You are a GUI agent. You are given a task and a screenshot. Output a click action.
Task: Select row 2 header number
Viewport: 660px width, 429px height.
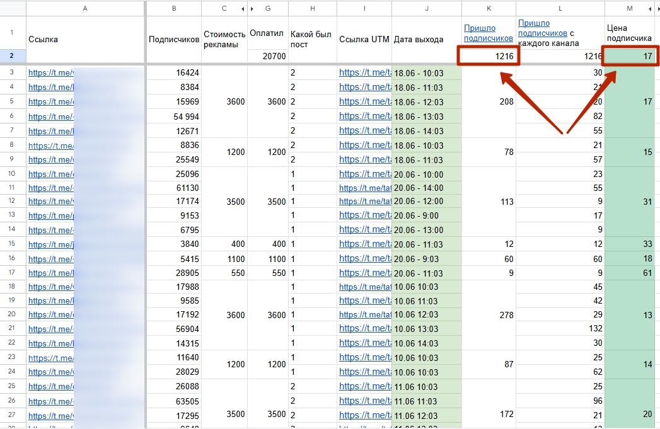[12, 55]
